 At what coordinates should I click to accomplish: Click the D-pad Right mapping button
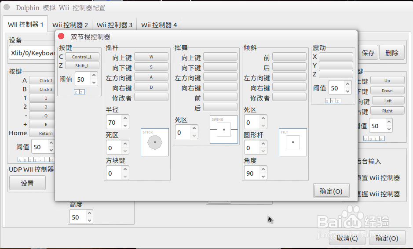[387, 111]
